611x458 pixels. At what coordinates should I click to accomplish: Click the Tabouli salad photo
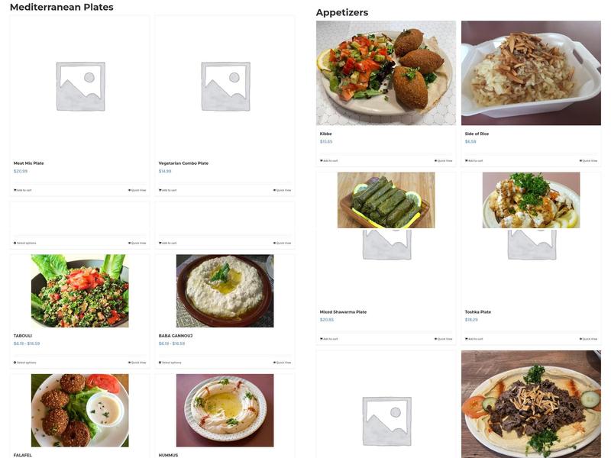click(79, 290)
